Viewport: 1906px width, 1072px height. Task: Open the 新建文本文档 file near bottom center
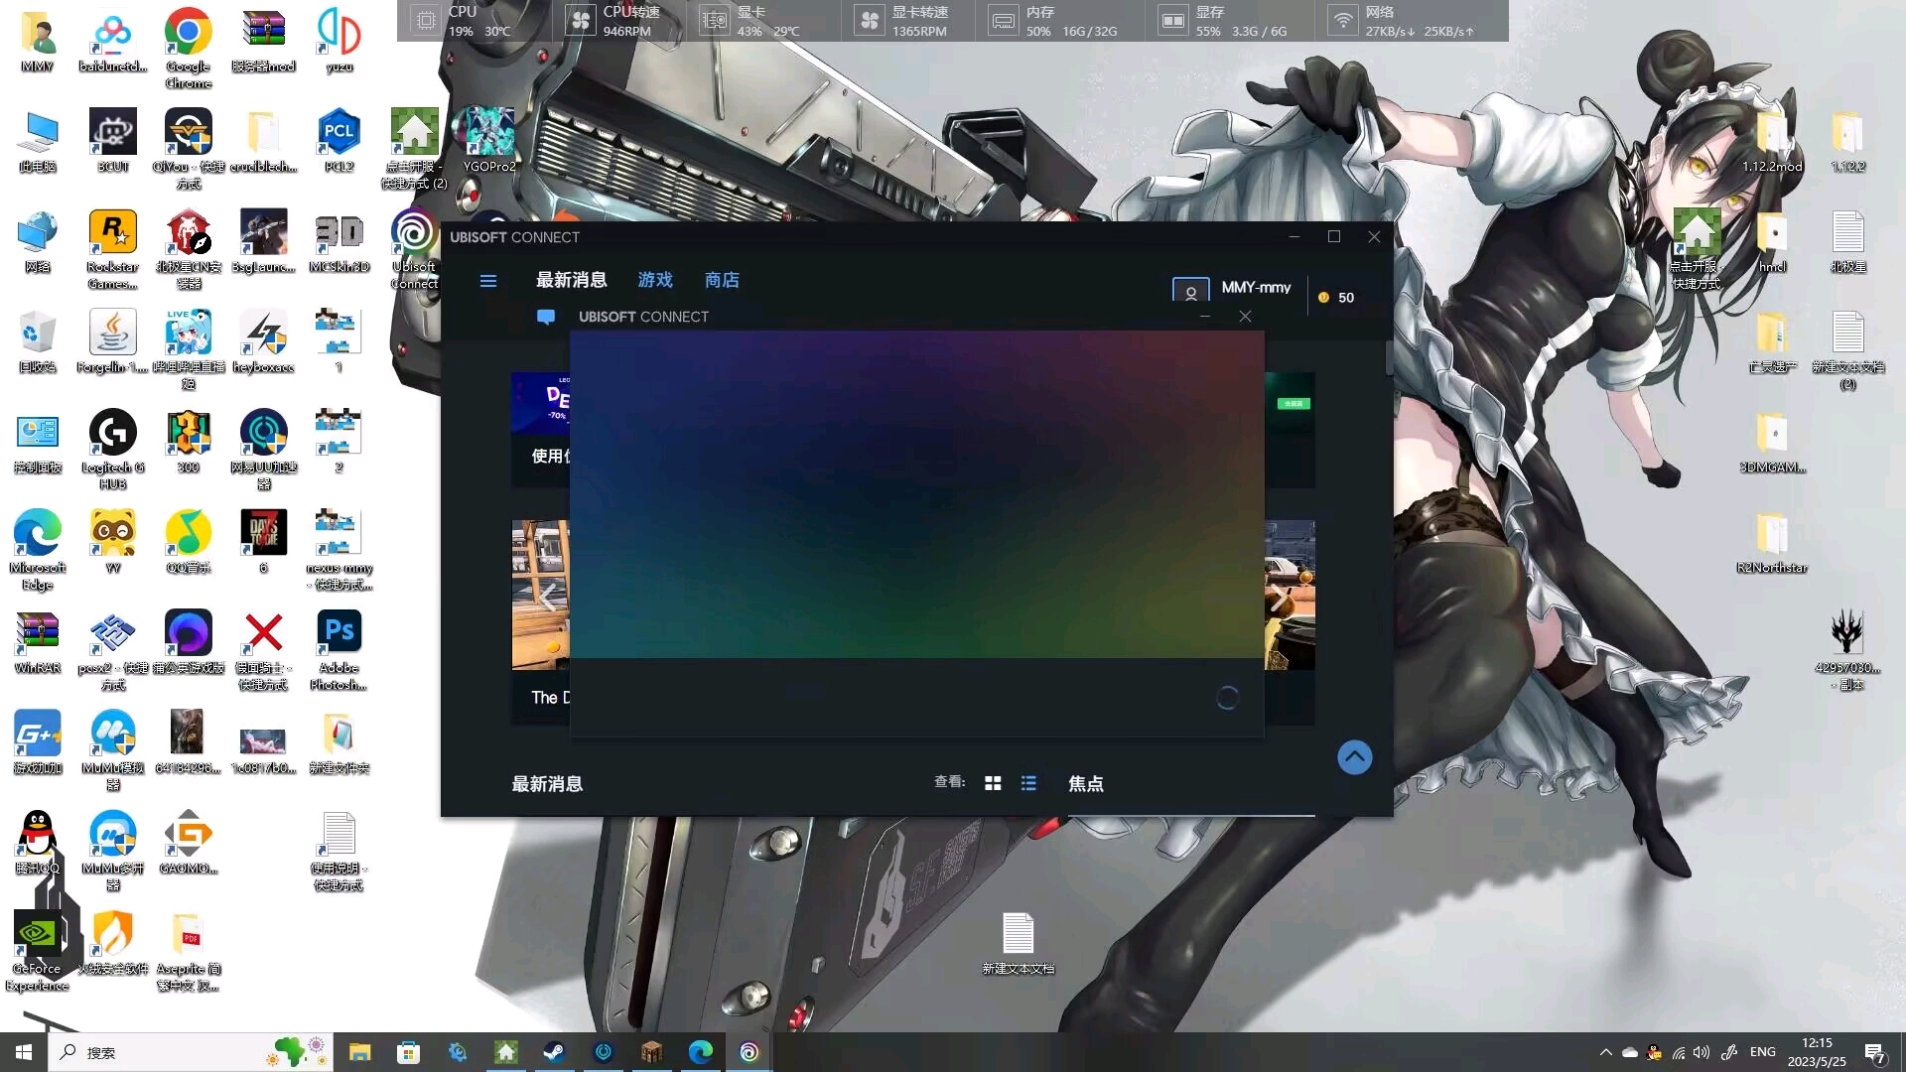pos(1018,943)
